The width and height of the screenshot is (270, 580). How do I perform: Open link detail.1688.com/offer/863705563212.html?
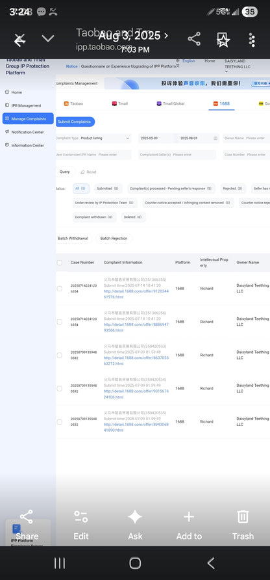pyautogui.click(x=136, y=361)
